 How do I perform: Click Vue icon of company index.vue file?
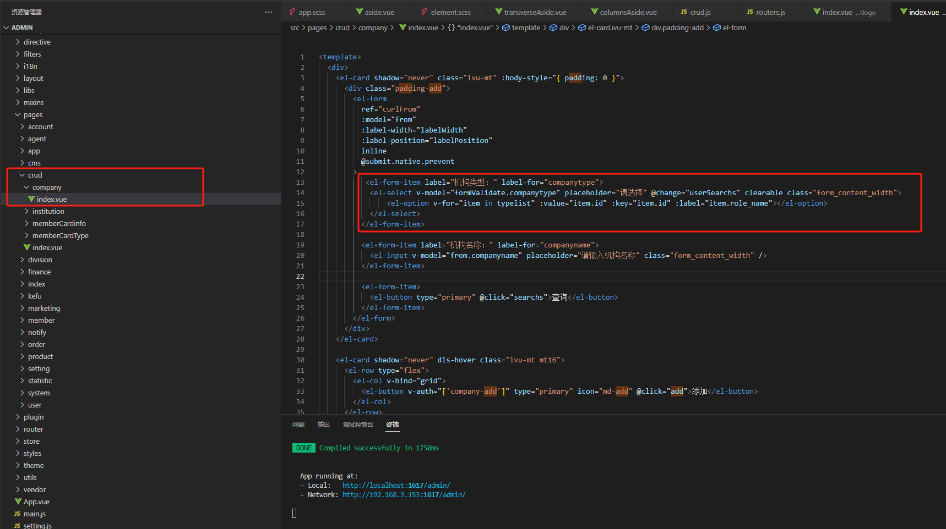pos(31,199)
